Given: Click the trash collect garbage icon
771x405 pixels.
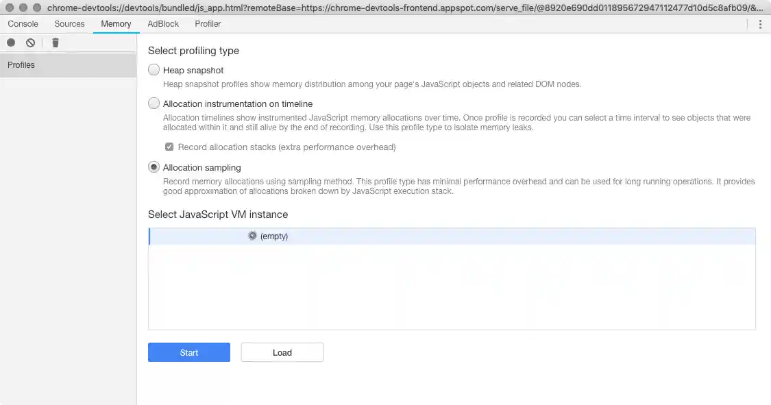Looking at the screenshot, I should pos(56,42).
